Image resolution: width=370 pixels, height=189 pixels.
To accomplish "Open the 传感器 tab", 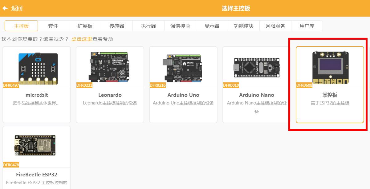I will pyautogui.click(x=117, y=26).
